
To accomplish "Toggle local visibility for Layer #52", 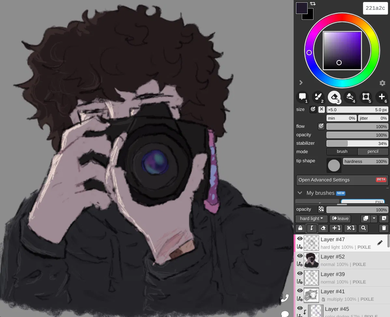I will (300, 264).
